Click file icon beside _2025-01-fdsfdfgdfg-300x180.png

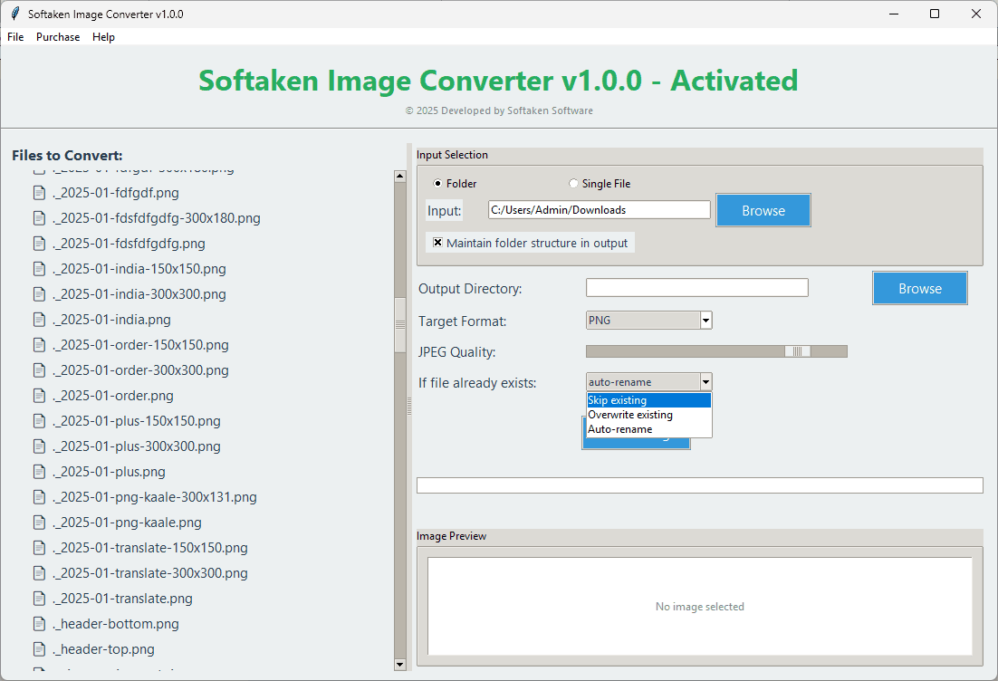tap(40, 218)
